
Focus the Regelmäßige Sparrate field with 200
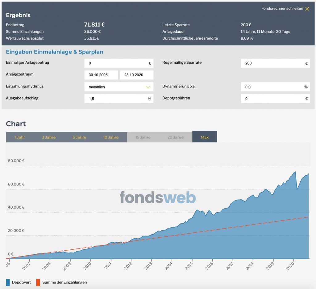tap(275, 63)
